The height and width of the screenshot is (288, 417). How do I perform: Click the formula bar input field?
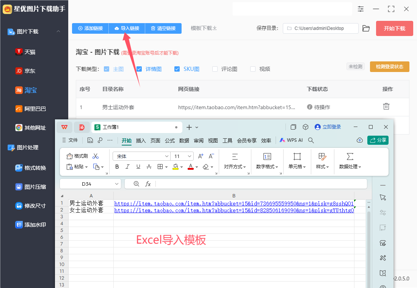[261, 184]
